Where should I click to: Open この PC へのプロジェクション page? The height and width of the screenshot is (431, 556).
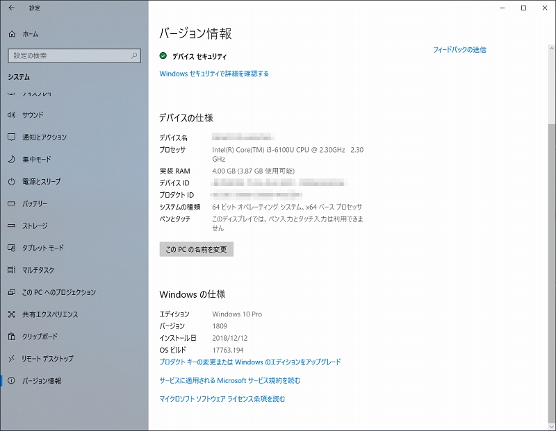click(59, 292)
